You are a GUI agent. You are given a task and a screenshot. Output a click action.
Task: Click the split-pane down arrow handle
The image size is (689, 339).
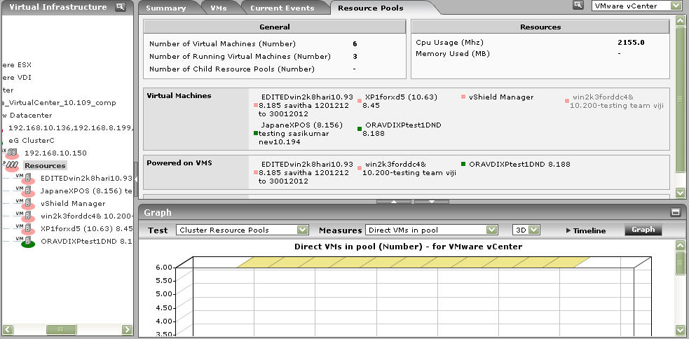(x=432, y=202)
